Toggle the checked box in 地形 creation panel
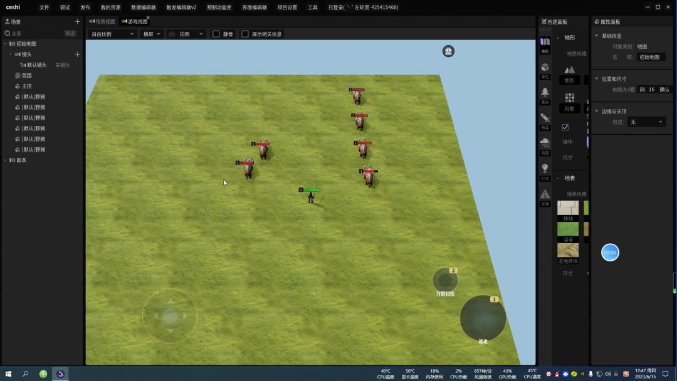This screenshot has height=381, width=677. point(565,127)
